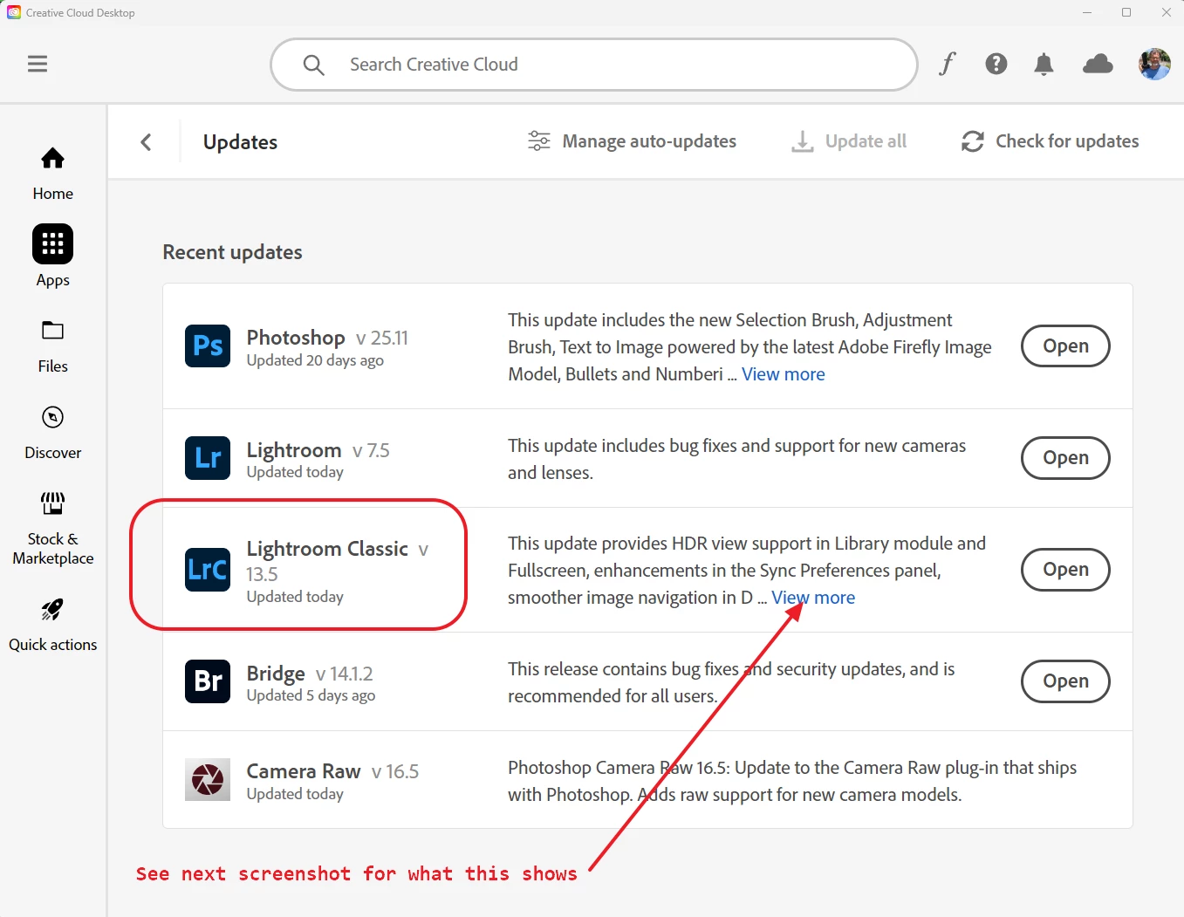Open Lightroom Classic with its Open button
Viewport: 1184px width, 917px height.
tap(1065, 570)
